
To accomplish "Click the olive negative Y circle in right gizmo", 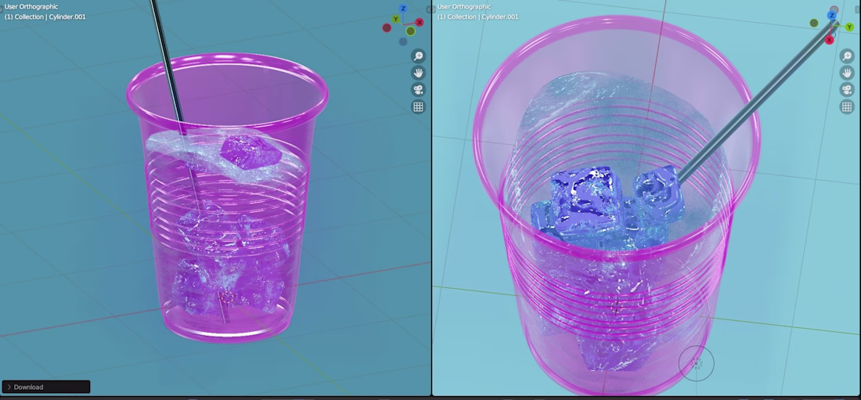I will 814,23.
